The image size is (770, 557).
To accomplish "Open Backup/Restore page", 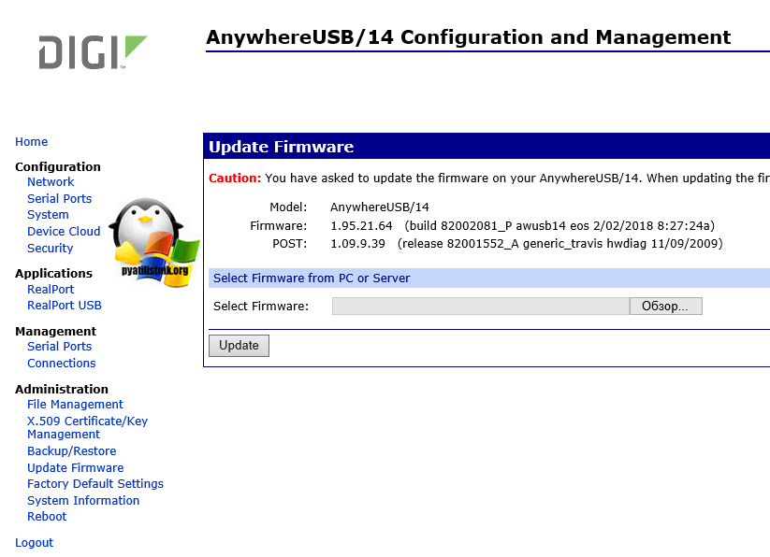I will [72, 451].
